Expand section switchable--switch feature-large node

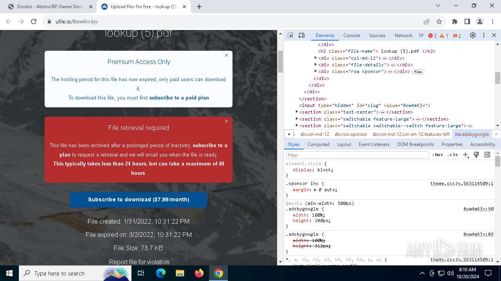(x=297, y=125)
